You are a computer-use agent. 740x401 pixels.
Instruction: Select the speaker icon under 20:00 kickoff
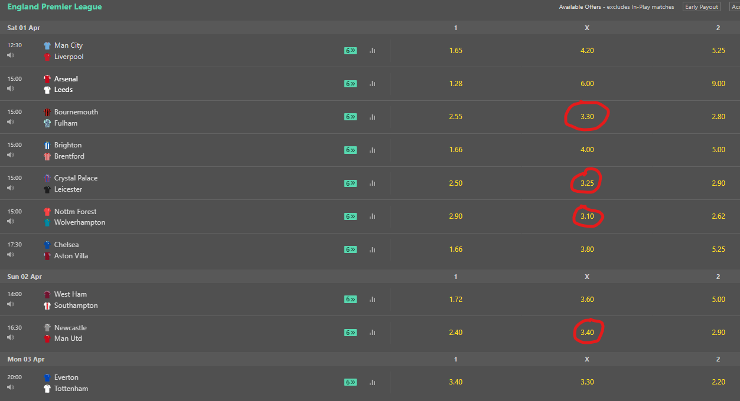(10, 387)
